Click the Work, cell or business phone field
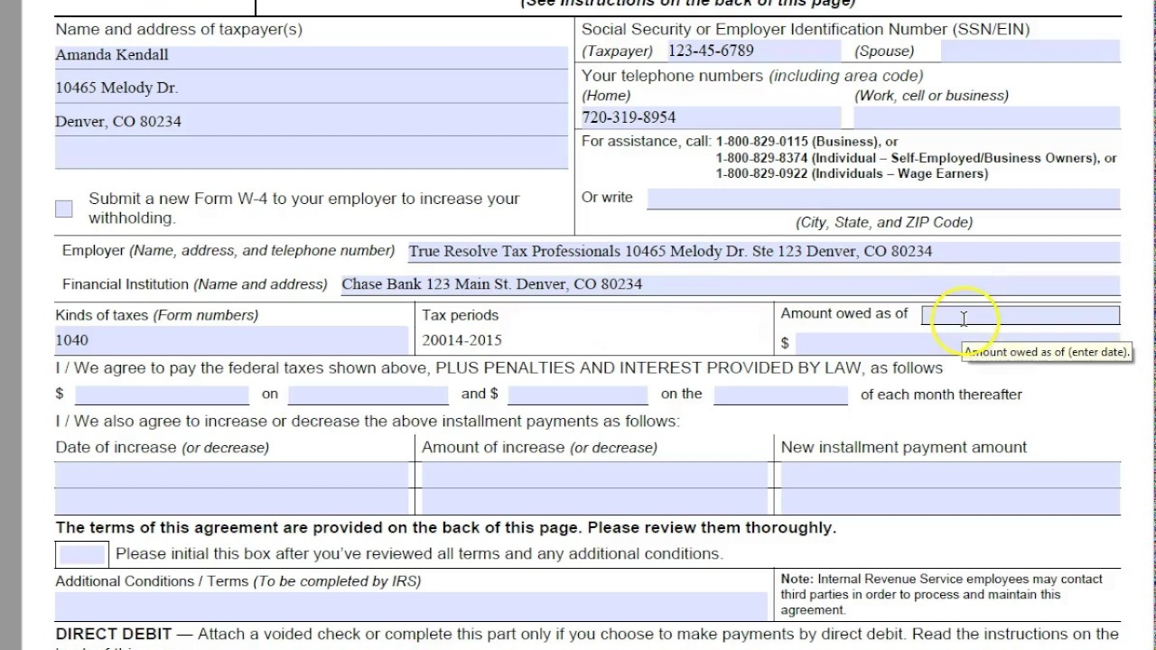 tap(984, 116)
